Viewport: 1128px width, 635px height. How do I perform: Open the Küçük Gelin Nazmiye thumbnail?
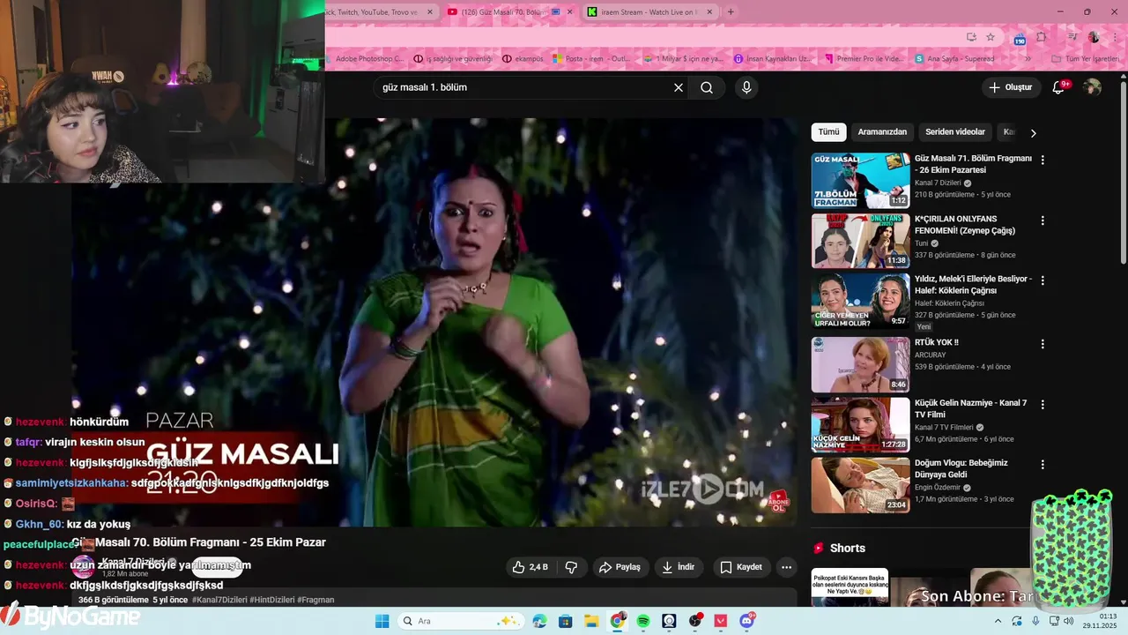[861, 424]
